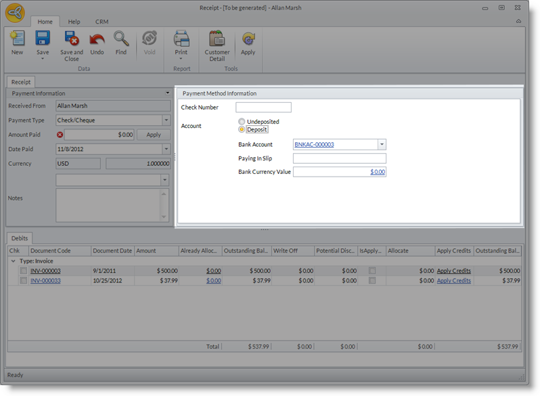Open the Bank Account dropdown list
This screenshot has height=396, width=540.
(382, 144)
